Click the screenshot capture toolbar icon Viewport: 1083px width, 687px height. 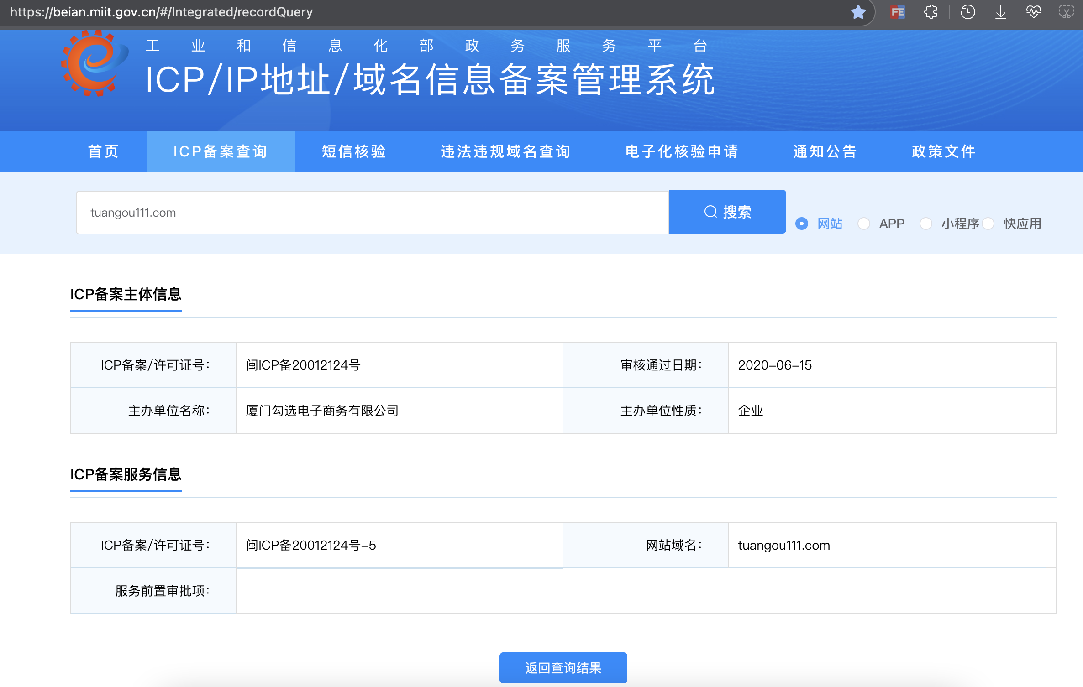1066,12
